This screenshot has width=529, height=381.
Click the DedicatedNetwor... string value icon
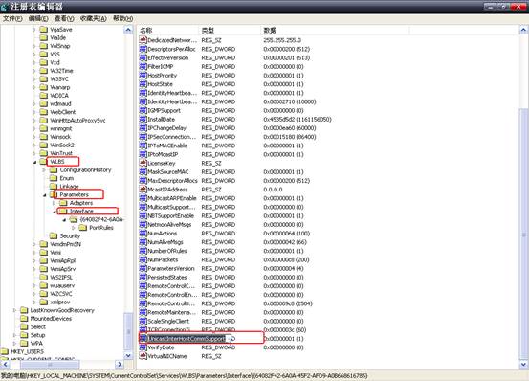point(143,40)
